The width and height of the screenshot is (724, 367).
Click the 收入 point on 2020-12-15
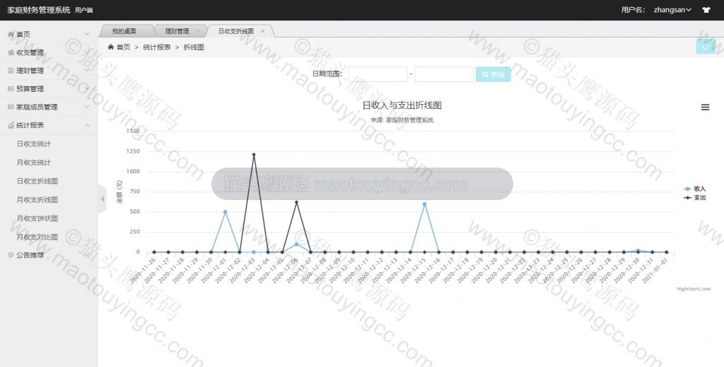[x=424, y=204]
